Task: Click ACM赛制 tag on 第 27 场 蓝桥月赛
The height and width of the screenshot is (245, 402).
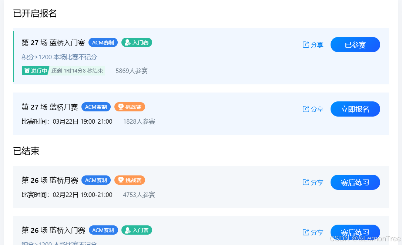Action: pyautogui.click(x=96, y=107)
